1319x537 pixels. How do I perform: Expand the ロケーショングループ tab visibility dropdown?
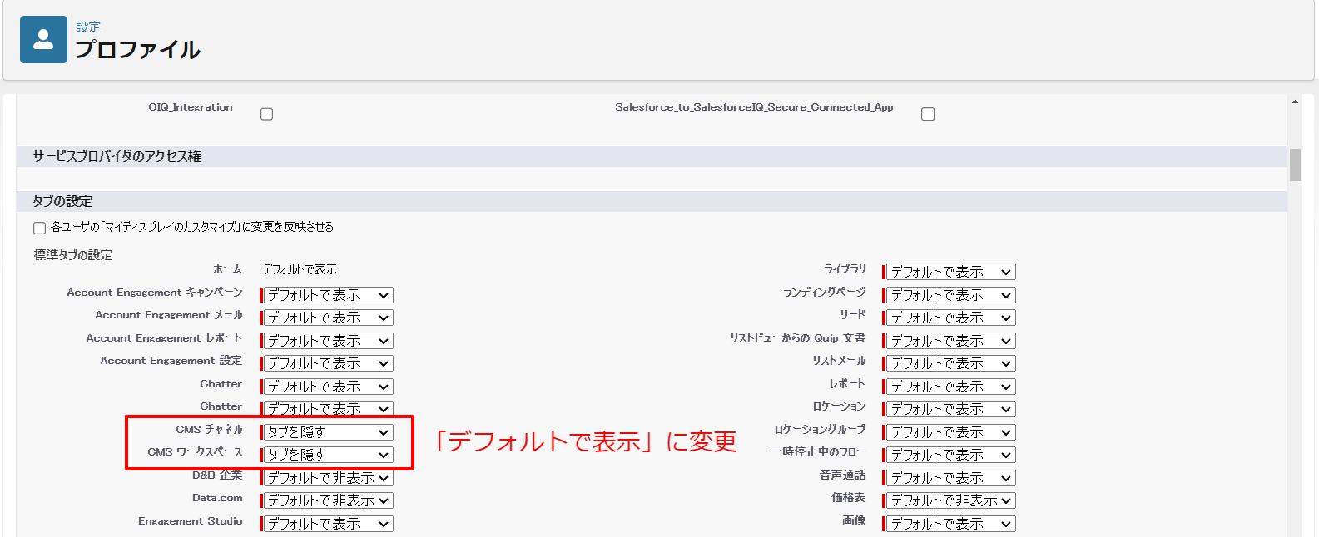[951, 432]
